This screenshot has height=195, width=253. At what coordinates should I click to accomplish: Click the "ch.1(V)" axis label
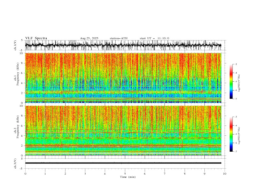click(15, 45)
